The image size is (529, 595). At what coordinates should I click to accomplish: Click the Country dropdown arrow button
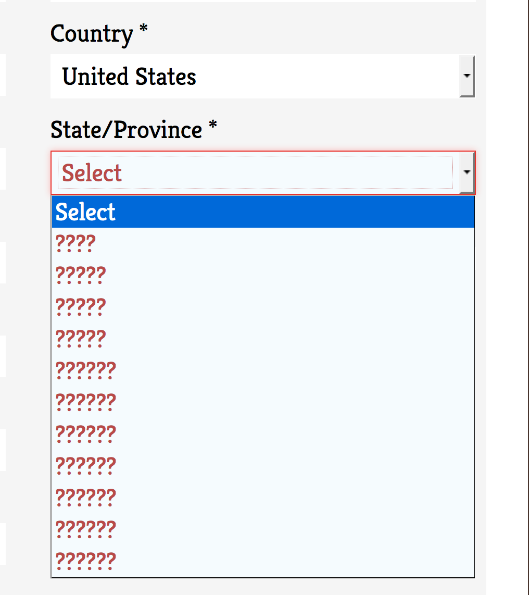coord(467,76)
